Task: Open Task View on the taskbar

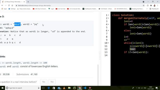Action: [x=43, y=88]
